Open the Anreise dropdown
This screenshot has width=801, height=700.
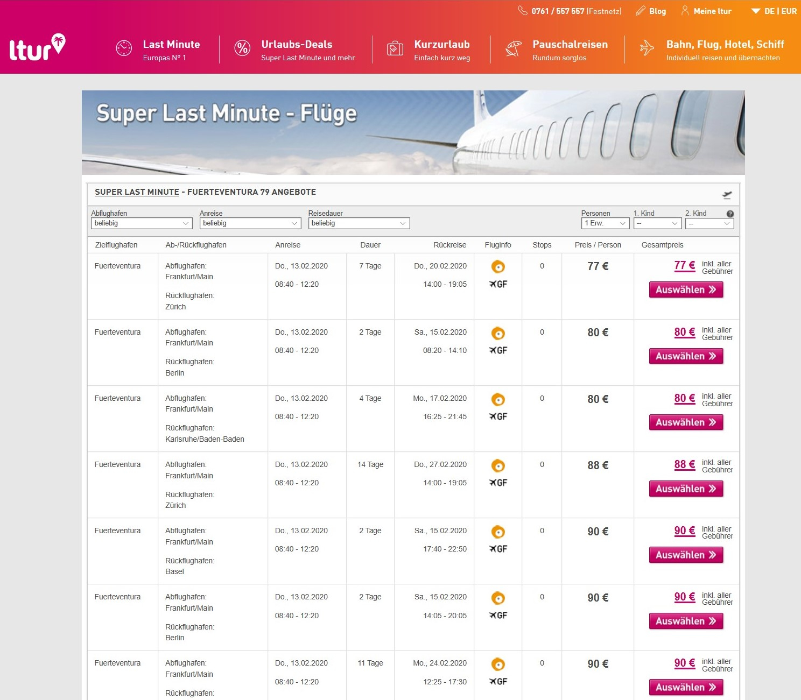click(x=250, y=223)
